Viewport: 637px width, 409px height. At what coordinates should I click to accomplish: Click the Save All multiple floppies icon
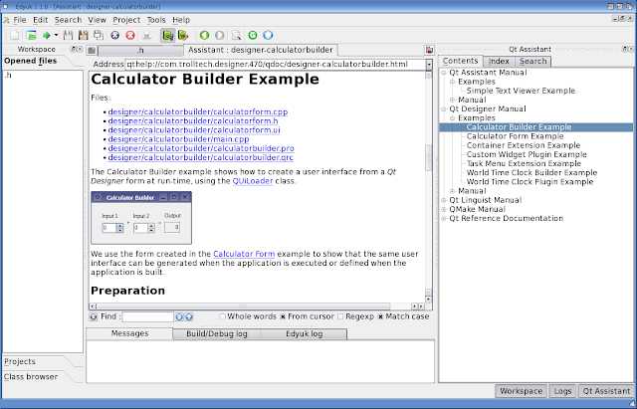pos(99,36)
